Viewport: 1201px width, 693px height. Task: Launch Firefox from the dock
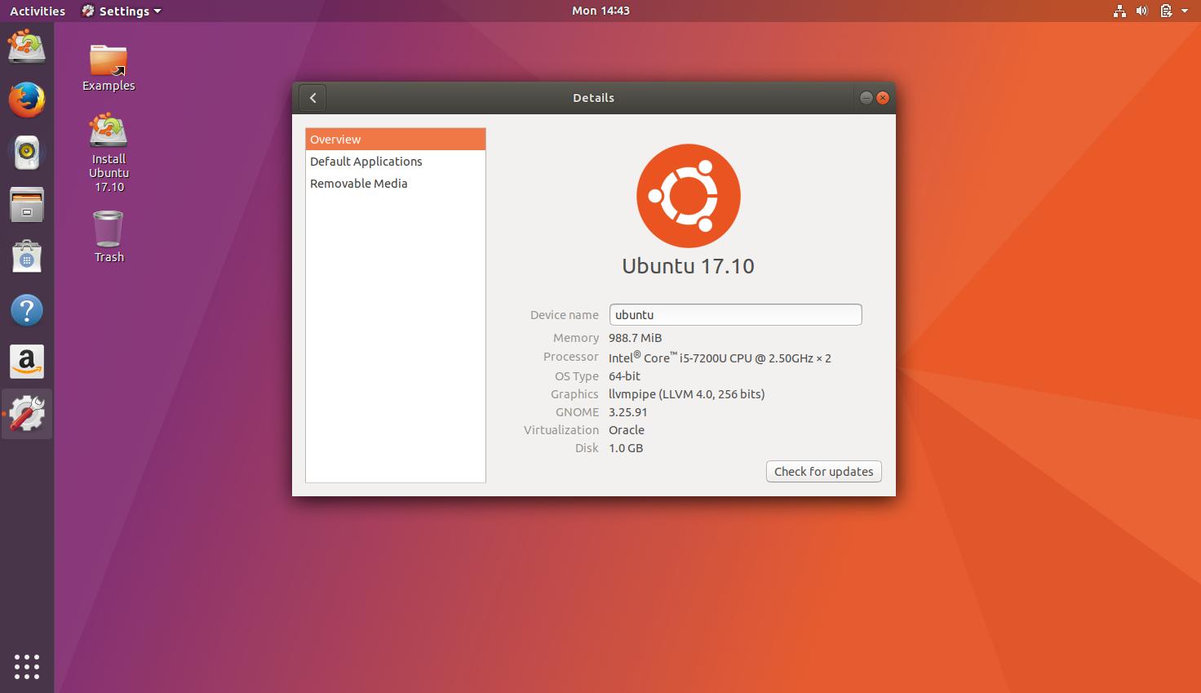point(27,100)
